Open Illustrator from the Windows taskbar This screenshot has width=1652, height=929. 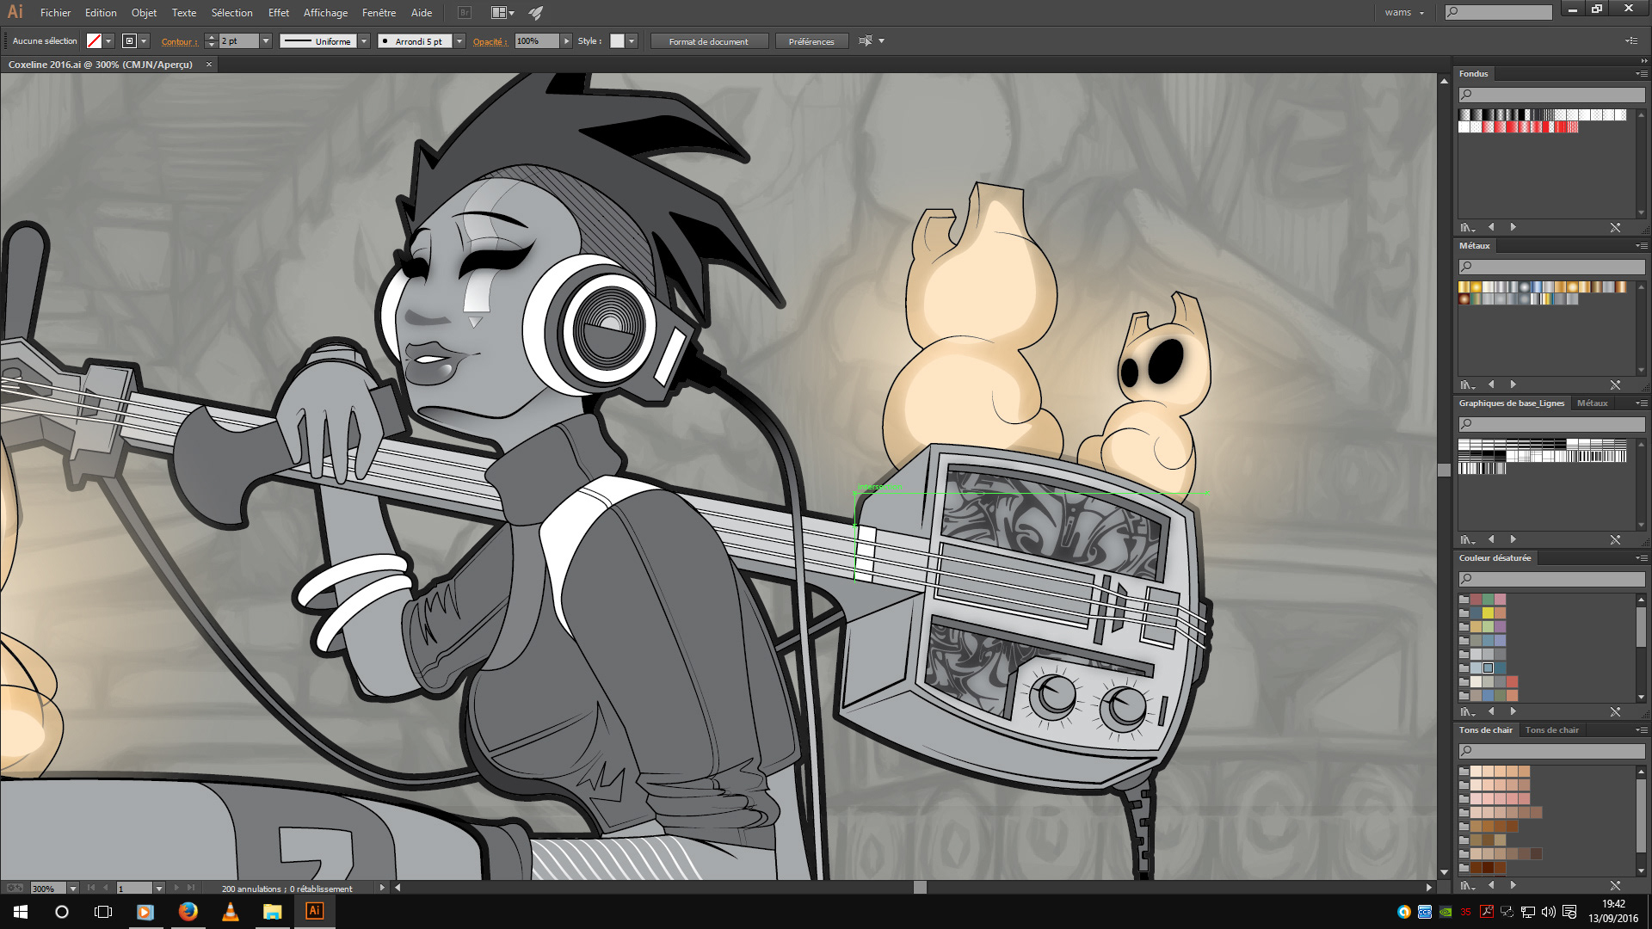(315, 911)
